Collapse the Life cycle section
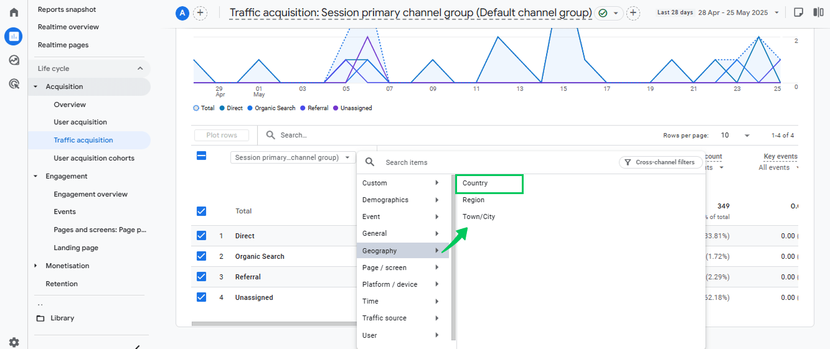830x349 pixels. click(x=140, y=68)
